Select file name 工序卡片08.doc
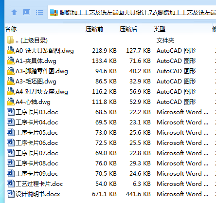The height and width of the screenshot is (203, 216). tap(37, 163)
